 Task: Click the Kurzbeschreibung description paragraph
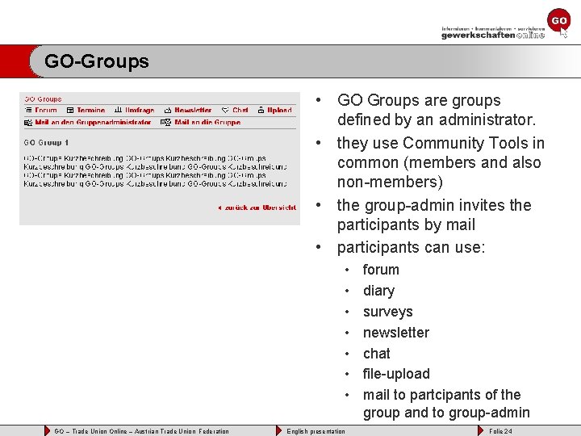155,171
